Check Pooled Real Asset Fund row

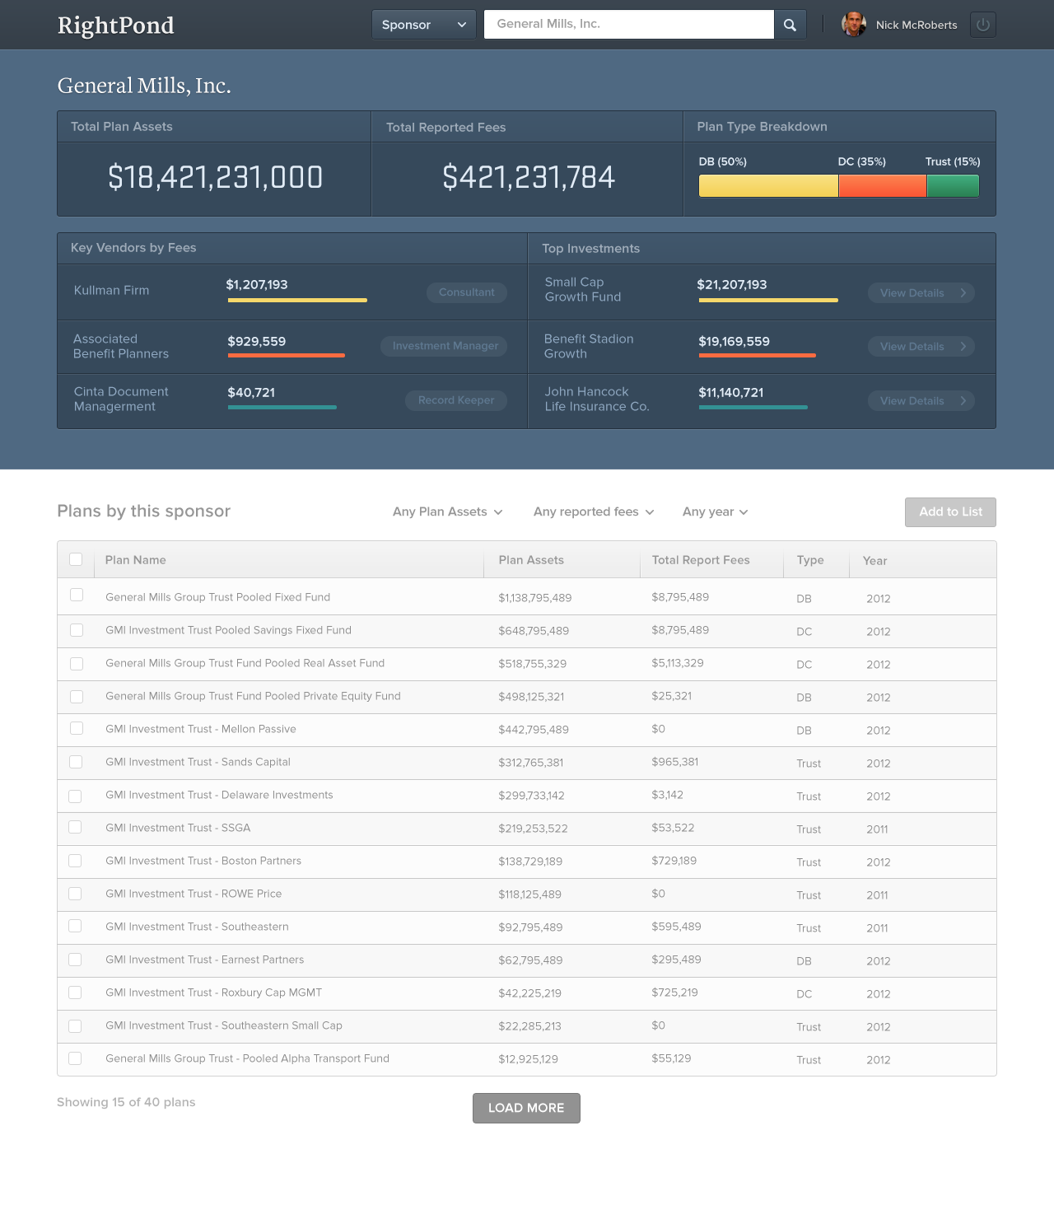pos(77,664)
